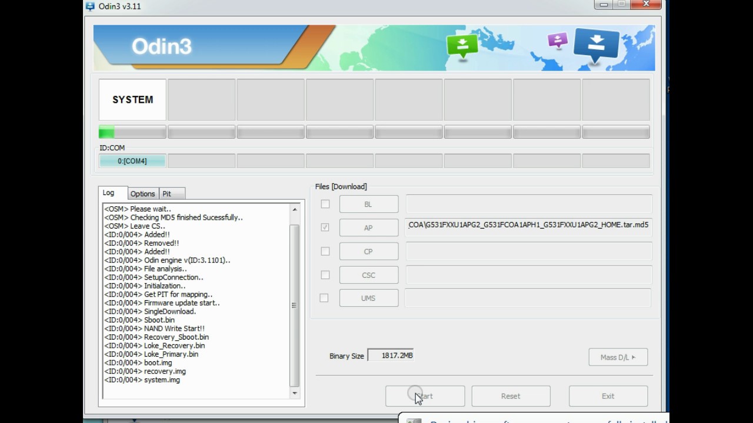Open the Pit tab
The width and height of the screenshot is (753, 423).
(x=171, y=193)
